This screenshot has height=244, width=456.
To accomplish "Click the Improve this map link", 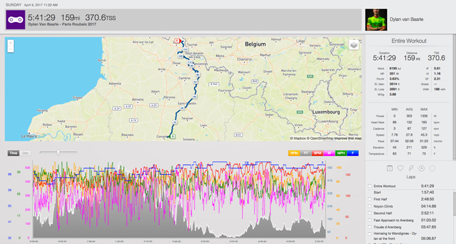I will [x=348, y=138].
